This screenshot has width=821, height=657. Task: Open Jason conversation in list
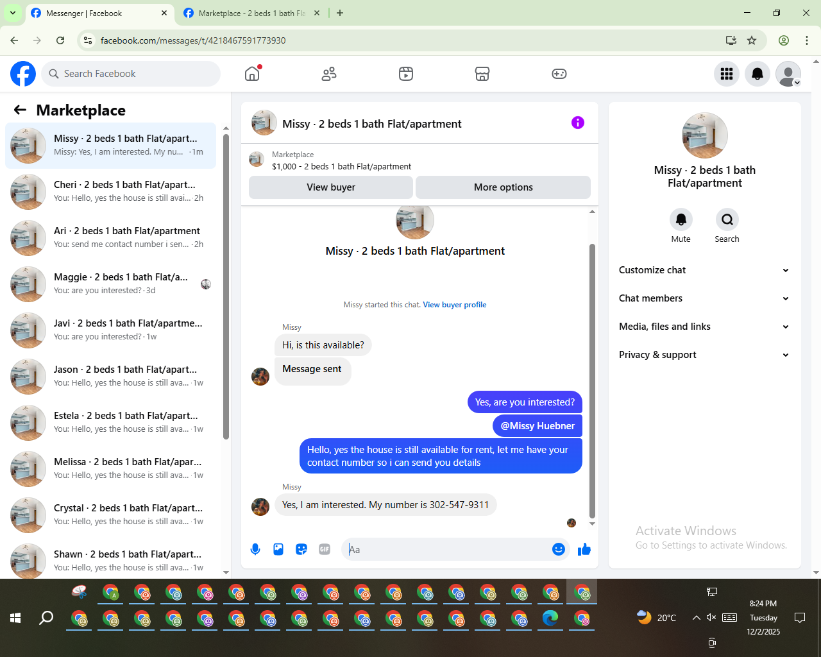[110, 377]
